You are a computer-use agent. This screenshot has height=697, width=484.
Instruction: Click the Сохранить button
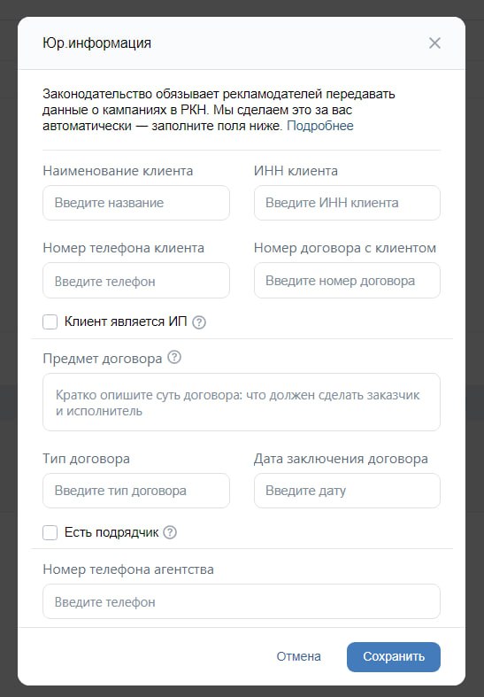pos(394,656)
